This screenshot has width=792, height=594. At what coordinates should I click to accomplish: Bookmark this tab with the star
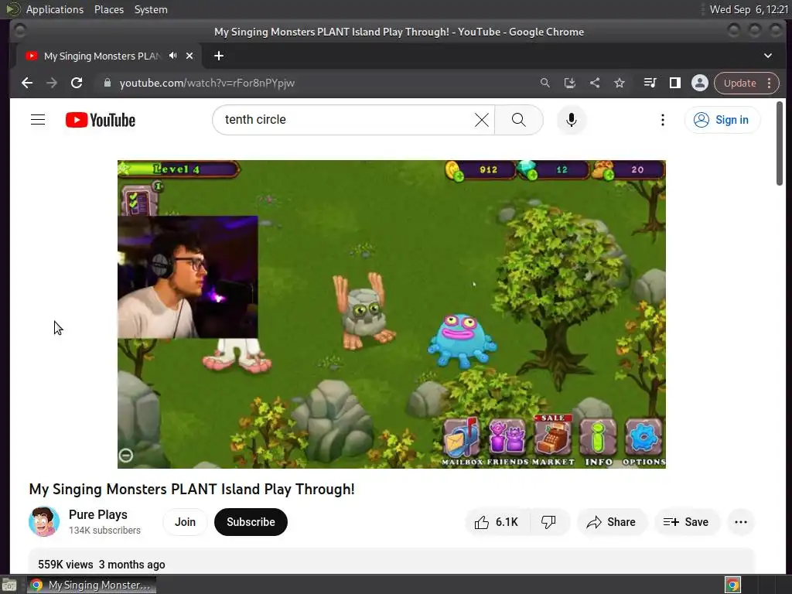coord(620,83)
